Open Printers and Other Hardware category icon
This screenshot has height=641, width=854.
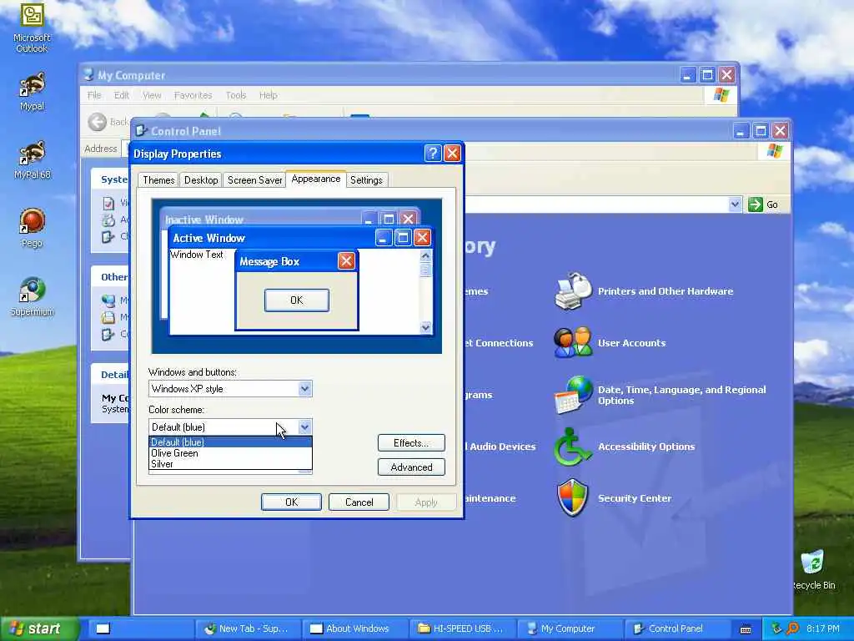tap(572, 291)
